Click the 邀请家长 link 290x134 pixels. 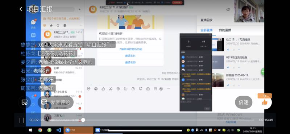coord(130,56)
